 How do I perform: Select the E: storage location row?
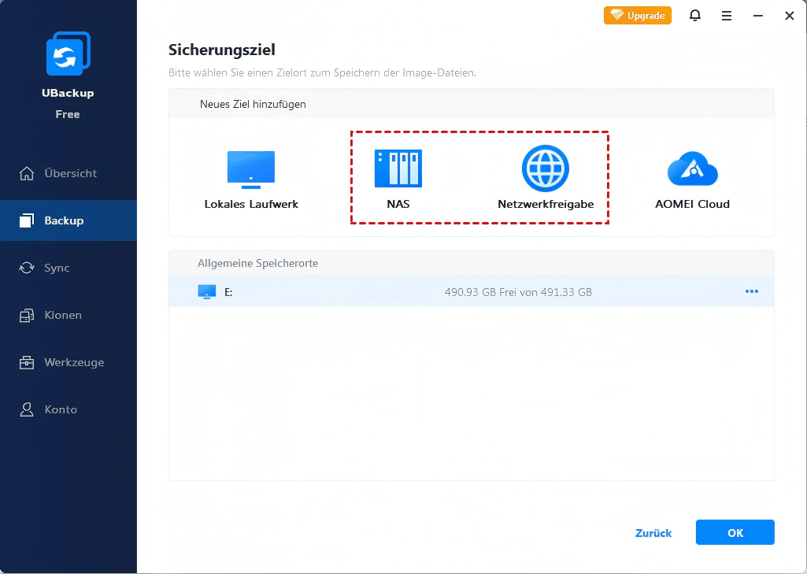(471, 292)
